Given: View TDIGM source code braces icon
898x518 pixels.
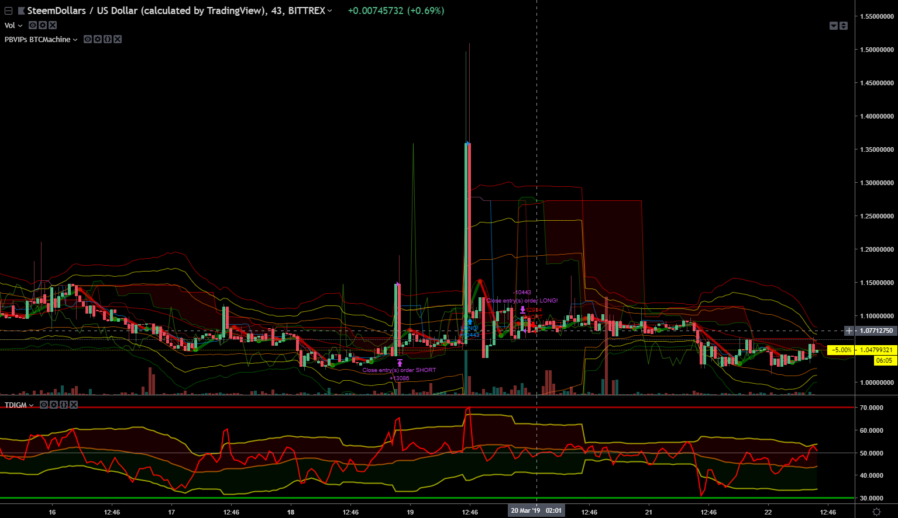Looking at the screenshot, I should click(64, 405).
